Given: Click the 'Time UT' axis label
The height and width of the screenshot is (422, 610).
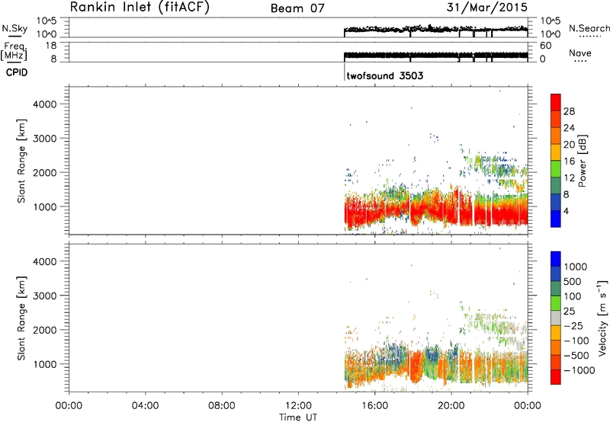Looking at the screenshot, I should click(298, 417).
